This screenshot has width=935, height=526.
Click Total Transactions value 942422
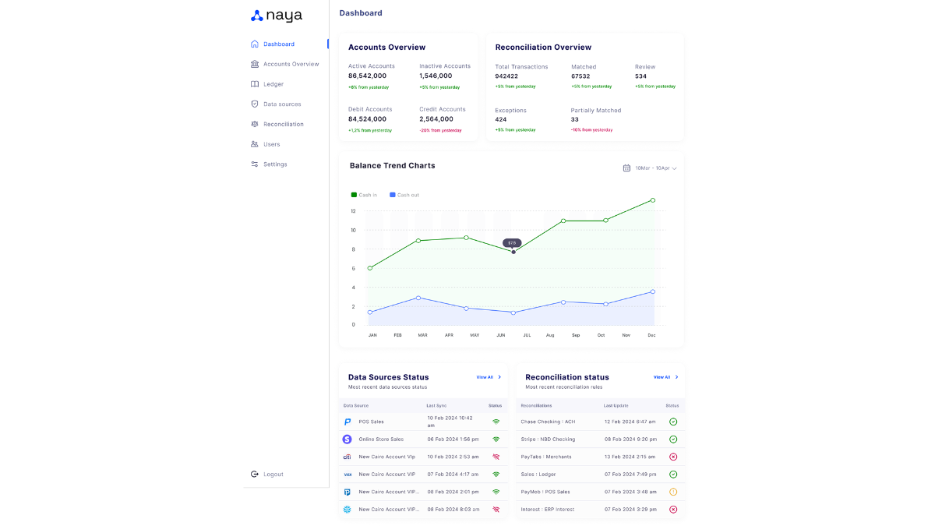pyautogui.click(x=506, y=76)
